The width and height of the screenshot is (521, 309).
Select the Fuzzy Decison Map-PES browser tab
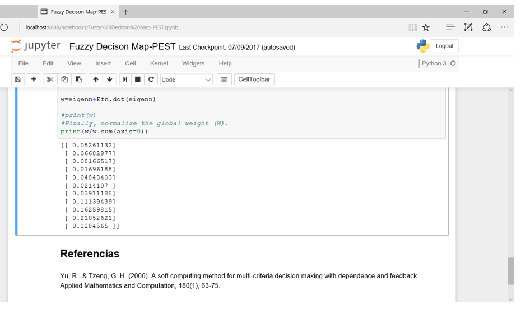(x=78, y=12)
